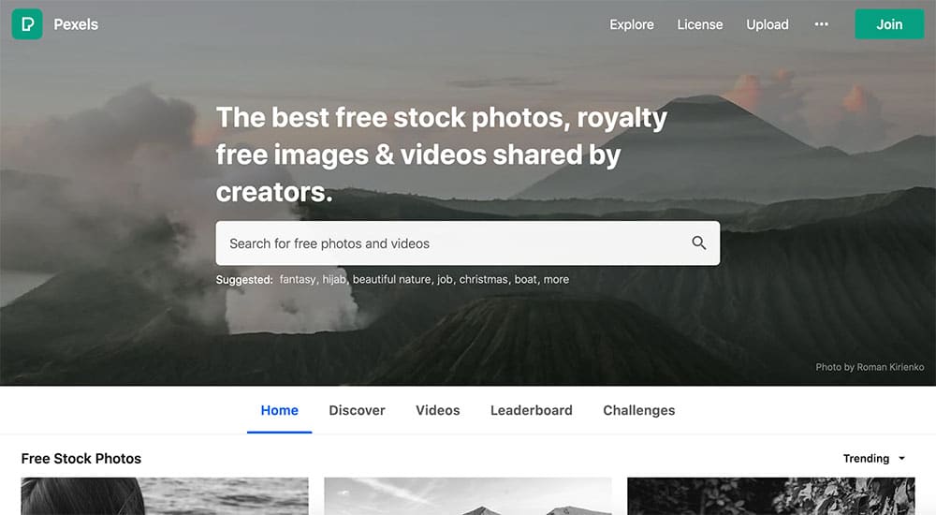936x515 pixels.
Task: Open the Explore menu
Action: tap(632, 24)
